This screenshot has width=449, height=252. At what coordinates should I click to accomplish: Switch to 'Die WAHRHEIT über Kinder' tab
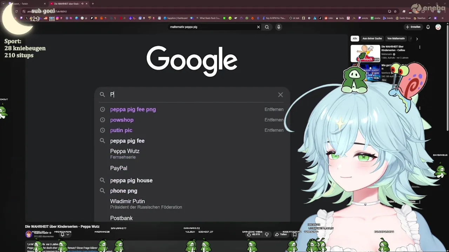(68, 4)
